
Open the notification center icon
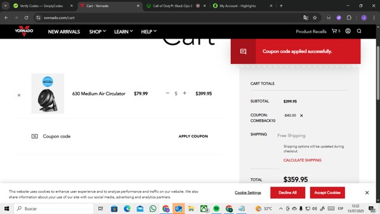pos(372,209)
